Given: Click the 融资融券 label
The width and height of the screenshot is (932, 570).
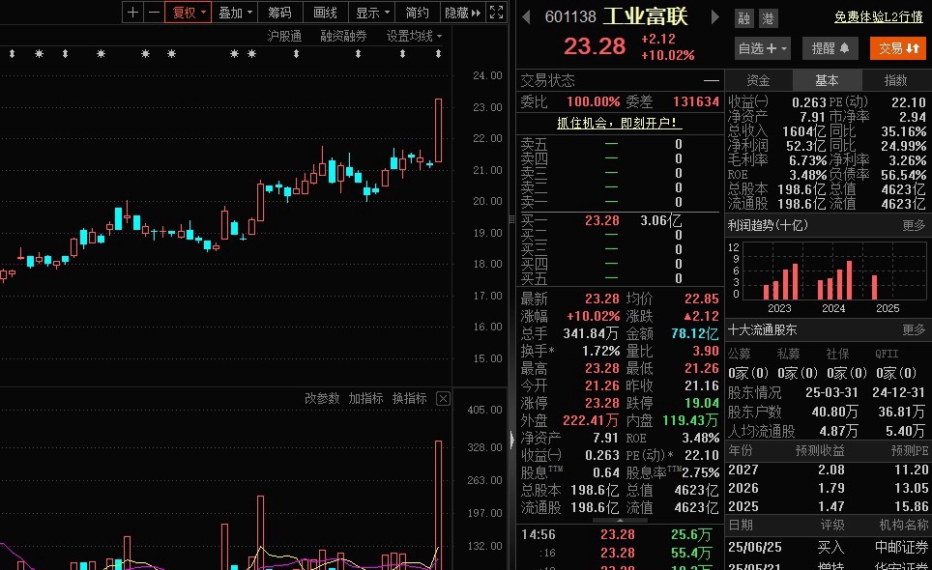Looking at the screenshot, I should [x=343, y=36].
